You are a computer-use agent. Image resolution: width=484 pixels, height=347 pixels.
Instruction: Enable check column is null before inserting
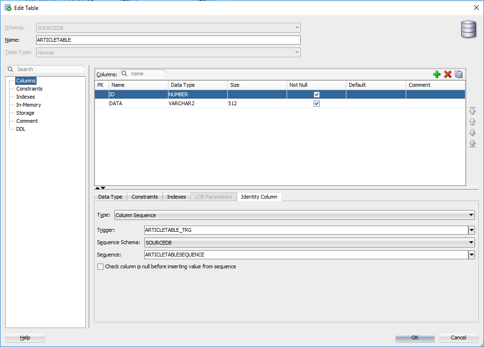pyautogui.click(x=100, y=267)
